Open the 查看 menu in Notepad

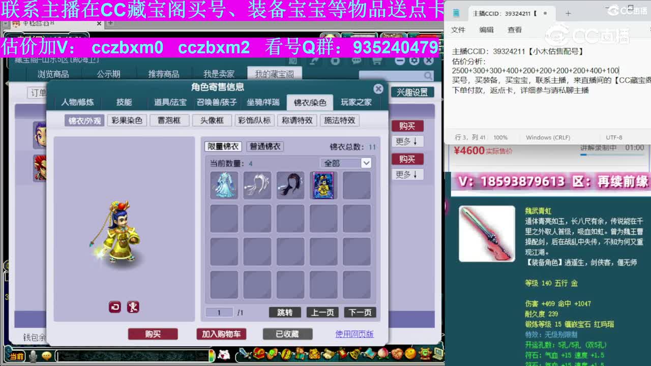(x=515, y=30)
